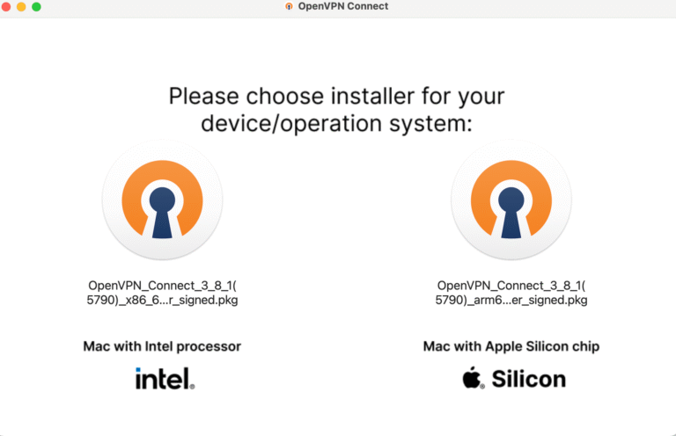
Task: Click the blue keyhole in the Silicon installer icon
Action: 511,212
